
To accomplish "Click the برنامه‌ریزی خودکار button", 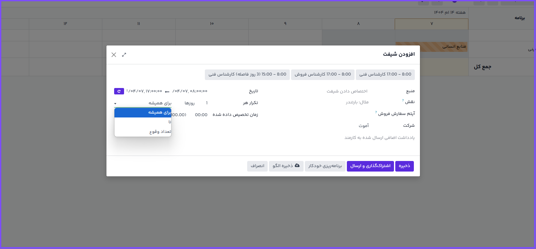I will tap(325, 166).
